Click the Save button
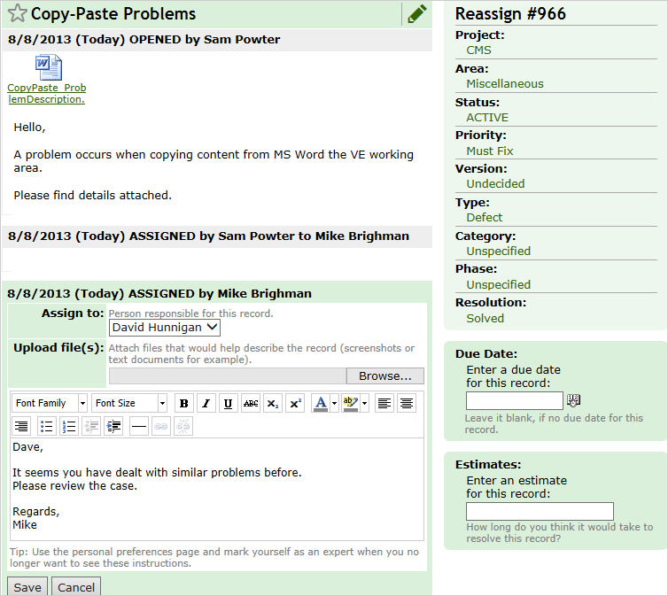The height and width of the screenshot is (596, 668). pyautogui.click(x=27, y=587)
